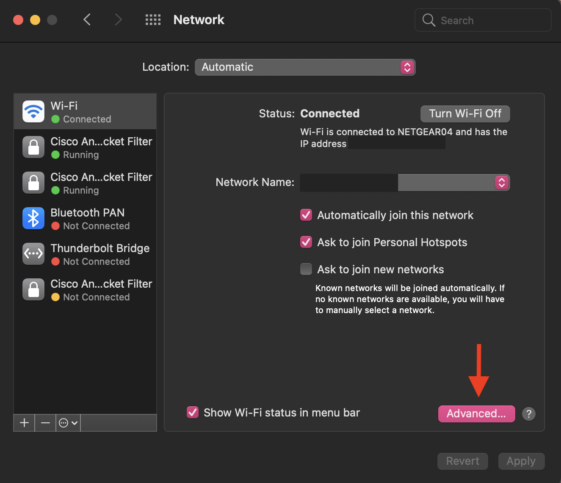Go back with the left chevron
The width and height of the screenshot is (561, 483).
[x=87, y=20]
